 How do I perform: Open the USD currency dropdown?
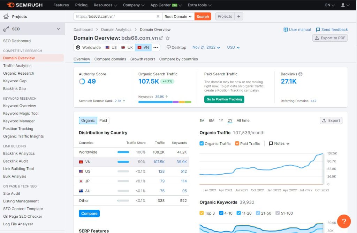233,47
